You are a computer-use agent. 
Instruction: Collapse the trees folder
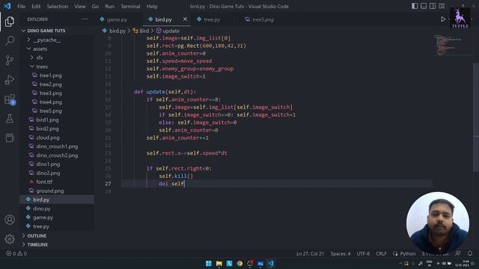coord(42,67)
